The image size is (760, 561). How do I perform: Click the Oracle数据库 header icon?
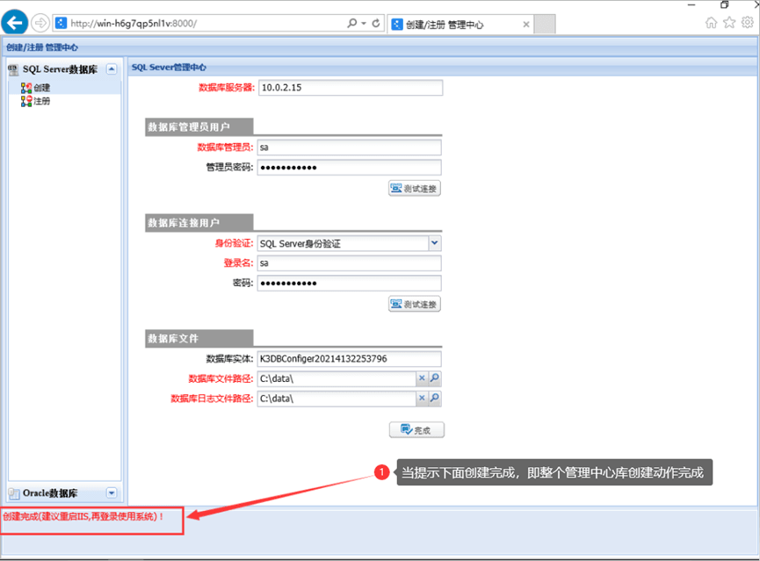click(13, 493)
